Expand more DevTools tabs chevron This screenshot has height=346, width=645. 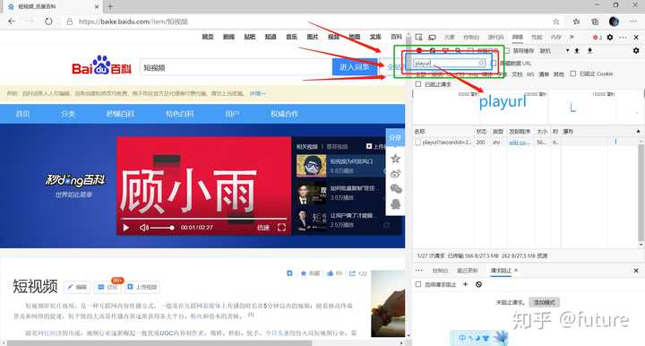(572, 37)
